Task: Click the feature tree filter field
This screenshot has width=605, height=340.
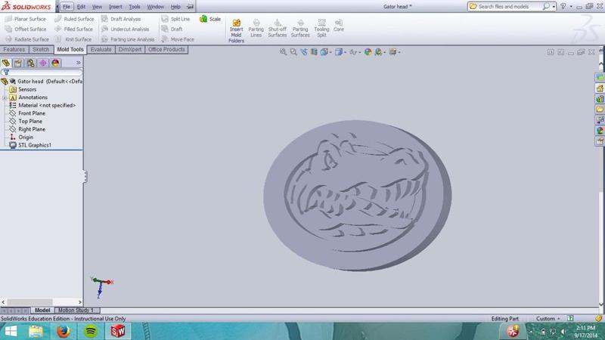Action: [42, 72]
